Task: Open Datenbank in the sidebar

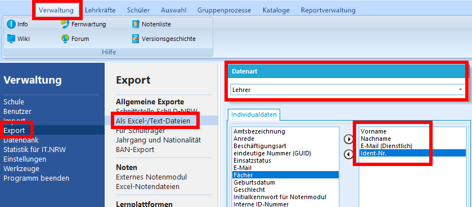Action: click(21, 140)
